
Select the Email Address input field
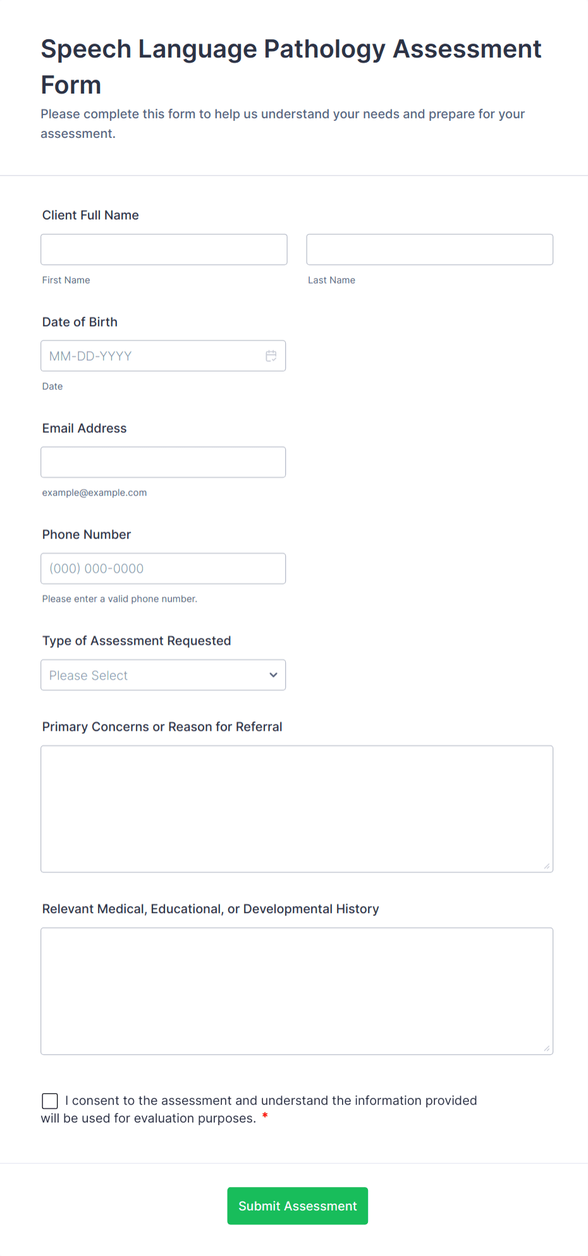point(163,462)
